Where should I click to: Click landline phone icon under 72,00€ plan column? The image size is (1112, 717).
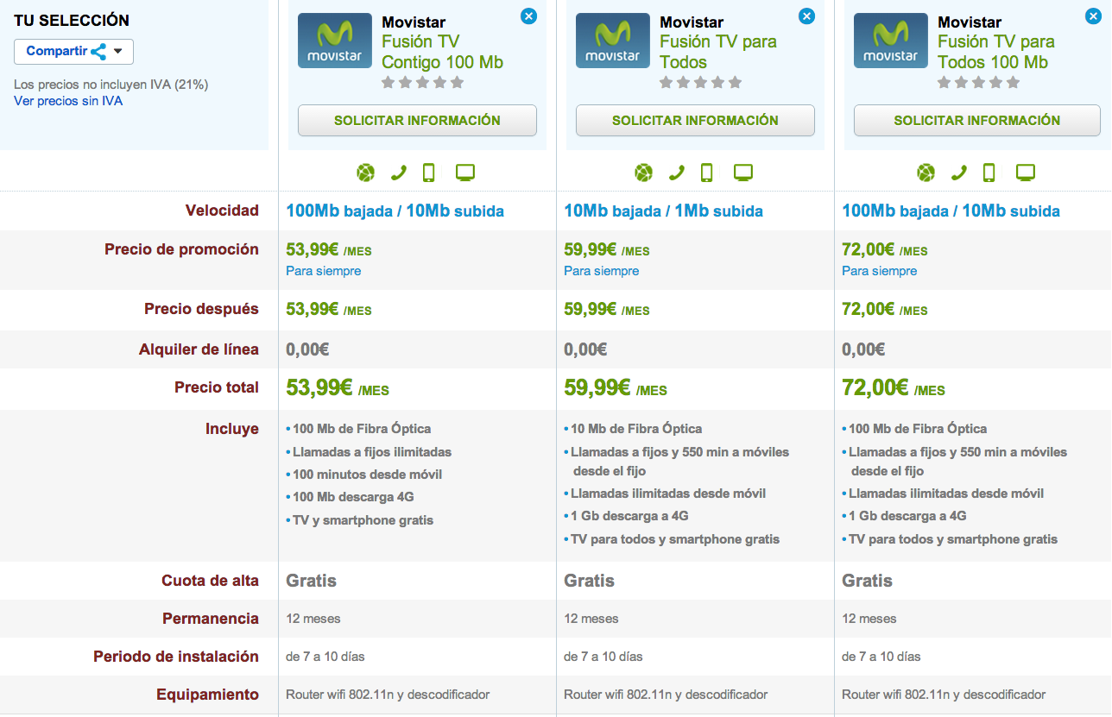pos(958,173)
